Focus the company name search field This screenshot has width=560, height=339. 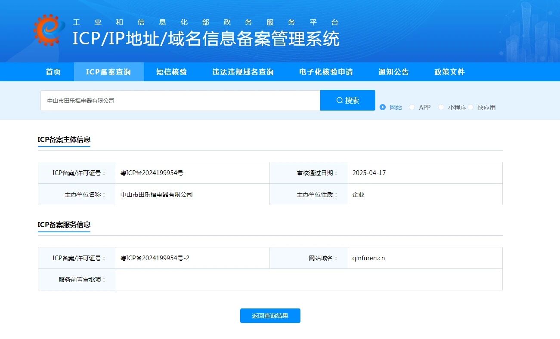click(x=180, y=101)
